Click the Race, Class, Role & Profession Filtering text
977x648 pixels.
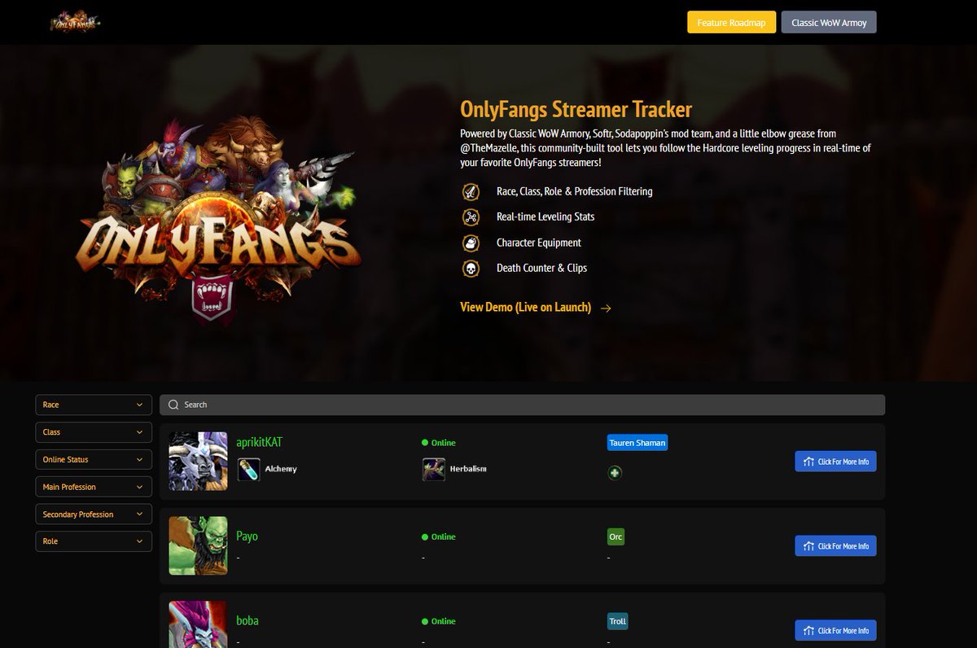coord(574,191)
